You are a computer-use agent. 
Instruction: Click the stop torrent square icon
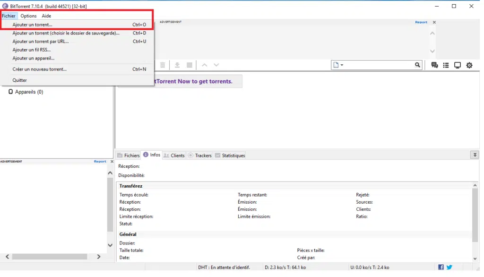coord(190,65)
